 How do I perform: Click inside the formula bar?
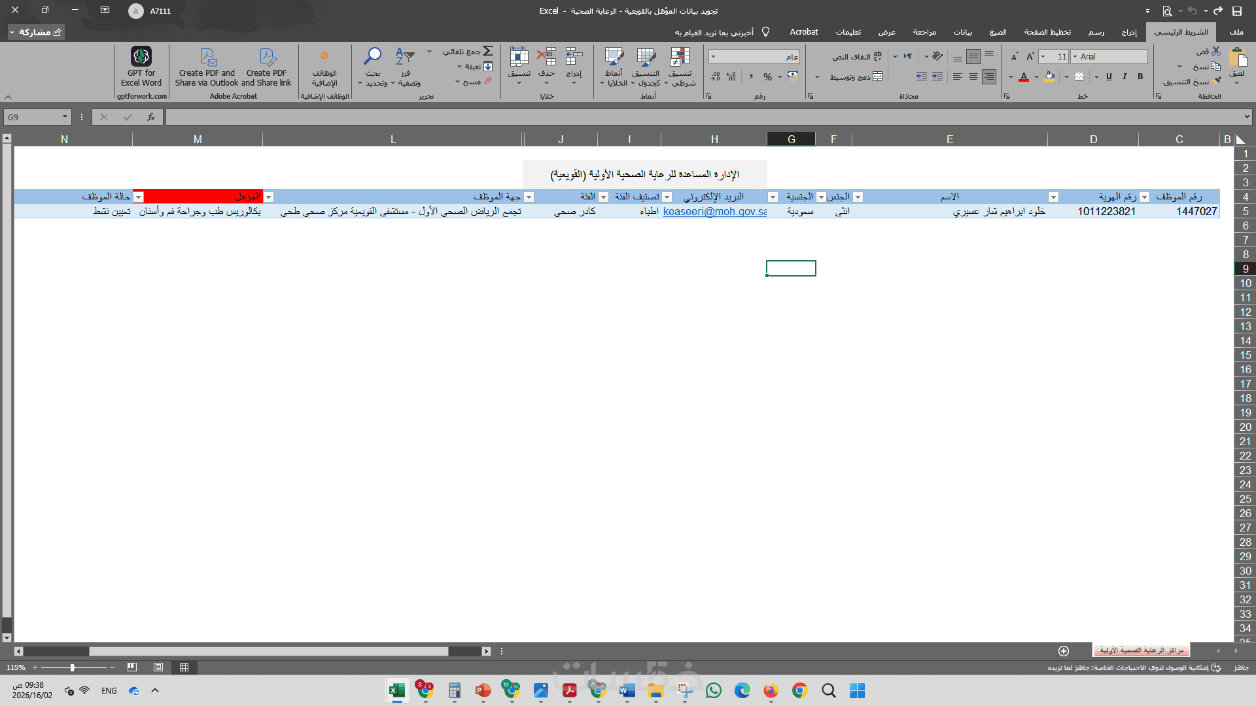654,117
